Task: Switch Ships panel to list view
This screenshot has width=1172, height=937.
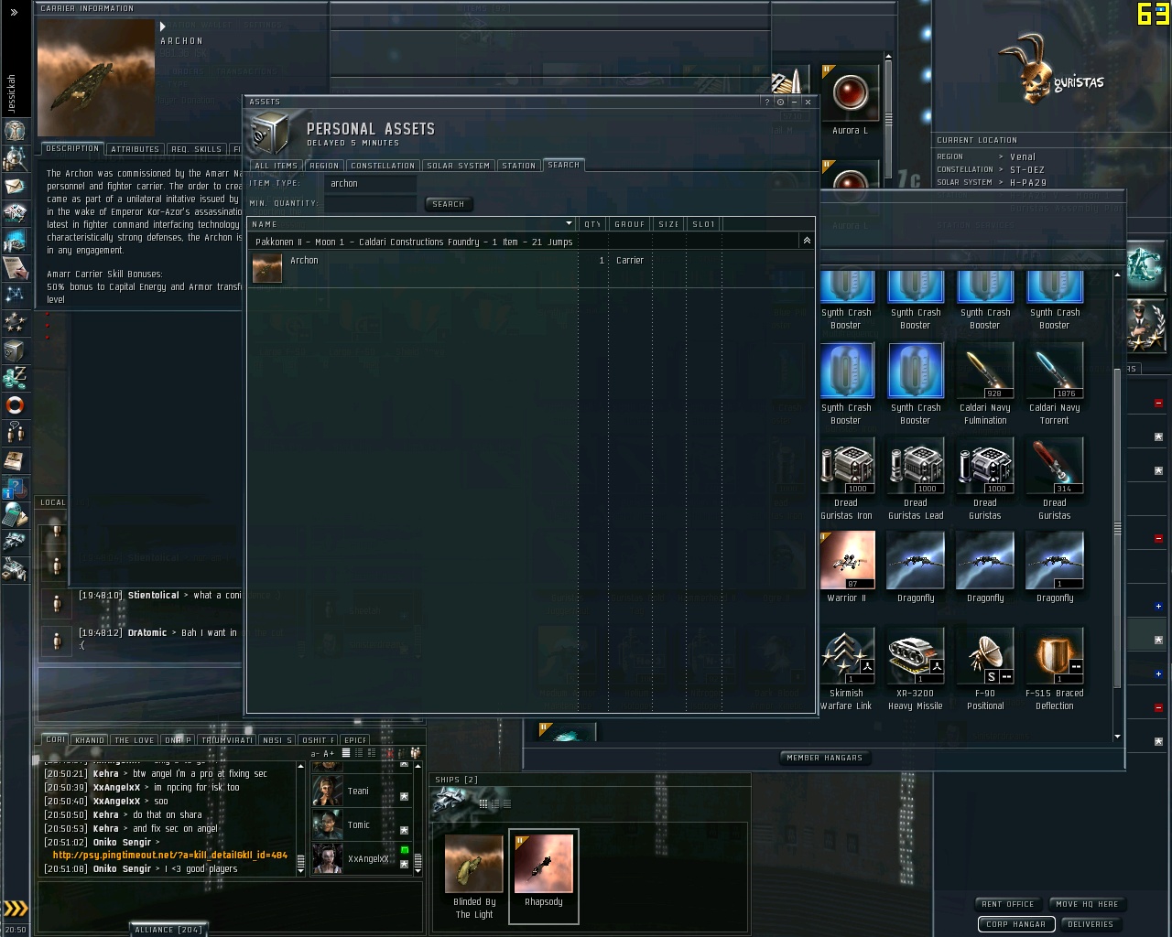Action: 506,803
